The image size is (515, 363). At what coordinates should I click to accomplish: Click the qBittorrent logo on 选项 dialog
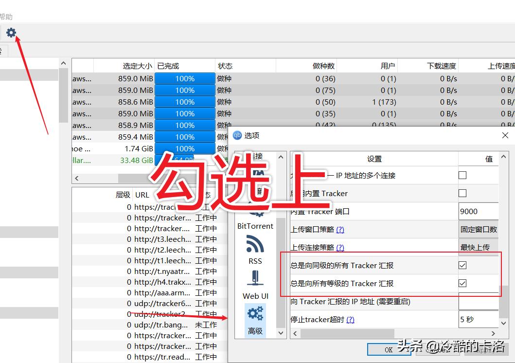click(238, 136)
